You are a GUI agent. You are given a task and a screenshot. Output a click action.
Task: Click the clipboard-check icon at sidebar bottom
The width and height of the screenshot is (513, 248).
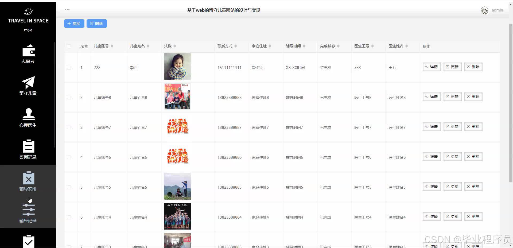(x=28, y=241)
